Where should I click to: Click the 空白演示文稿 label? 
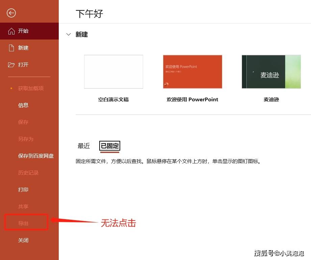click(113, 99)
